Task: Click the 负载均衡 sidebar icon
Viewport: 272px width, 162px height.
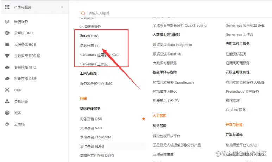Action: point(7,101)
